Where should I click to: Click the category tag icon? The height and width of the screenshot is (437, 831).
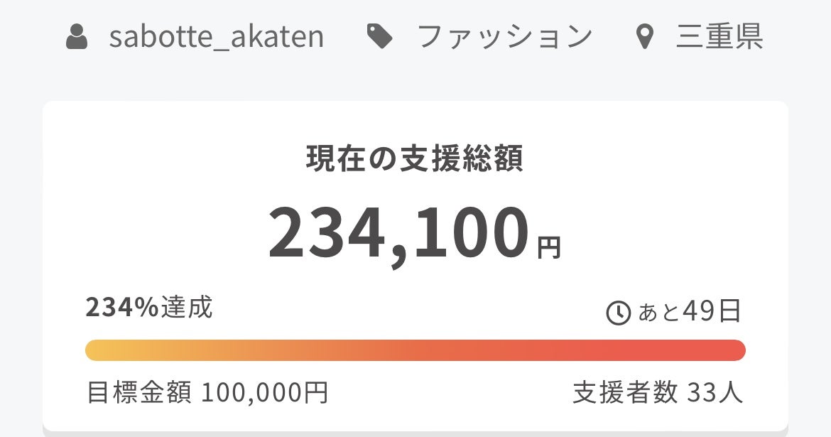(x=380, y=37)
